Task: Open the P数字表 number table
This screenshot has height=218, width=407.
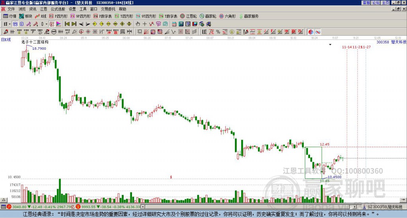Action: click(x=103, y=16)
